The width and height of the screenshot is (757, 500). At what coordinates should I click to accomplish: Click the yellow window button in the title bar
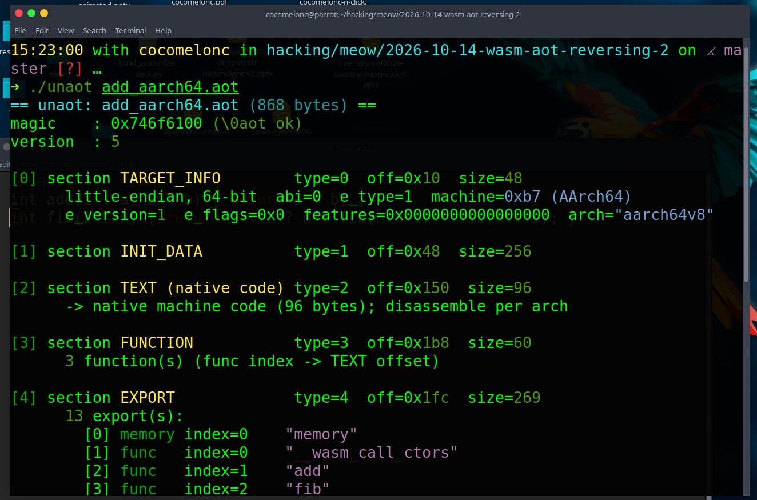(x=44, y=14)
